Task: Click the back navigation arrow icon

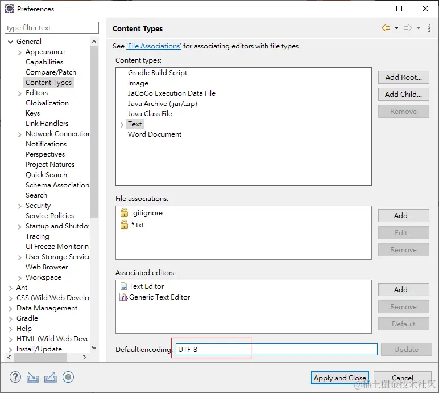Action: click(x=386, y=28)
